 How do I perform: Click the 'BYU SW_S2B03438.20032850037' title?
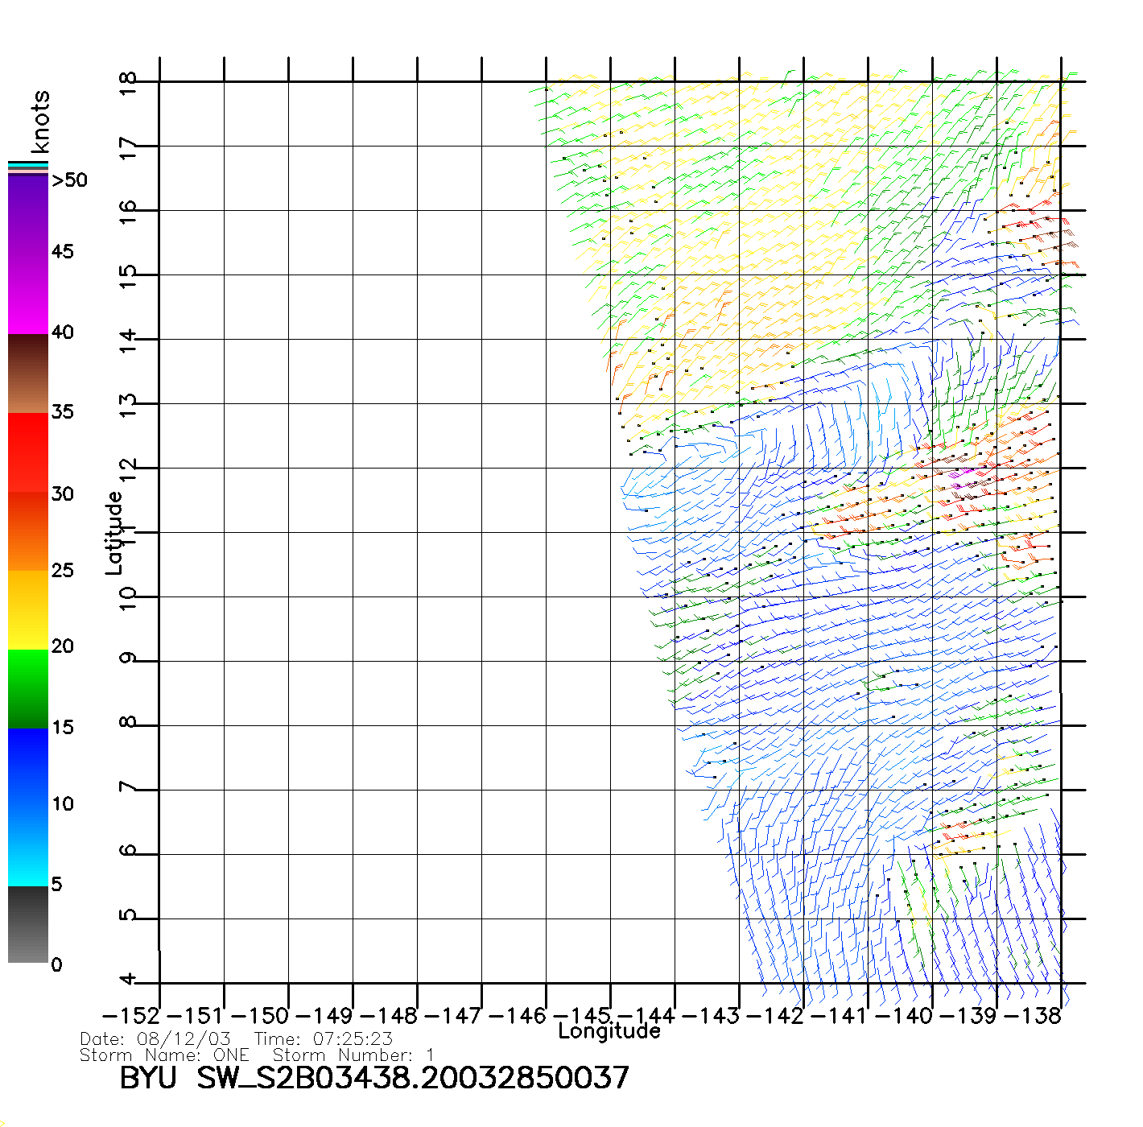[x=374, y=1078]
